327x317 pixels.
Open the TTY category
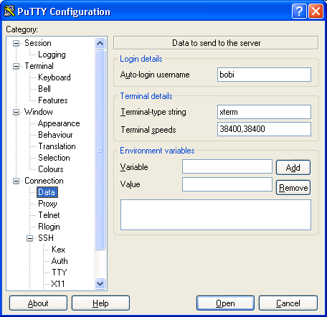pos(60,273)
